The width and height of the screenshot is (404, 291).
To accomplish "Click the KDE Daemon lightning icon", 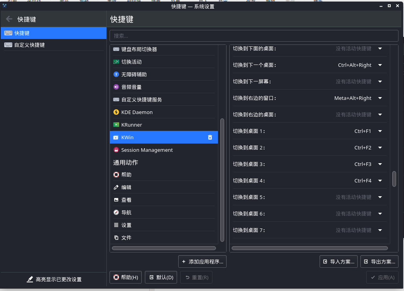I will click(x=115, y=112).
